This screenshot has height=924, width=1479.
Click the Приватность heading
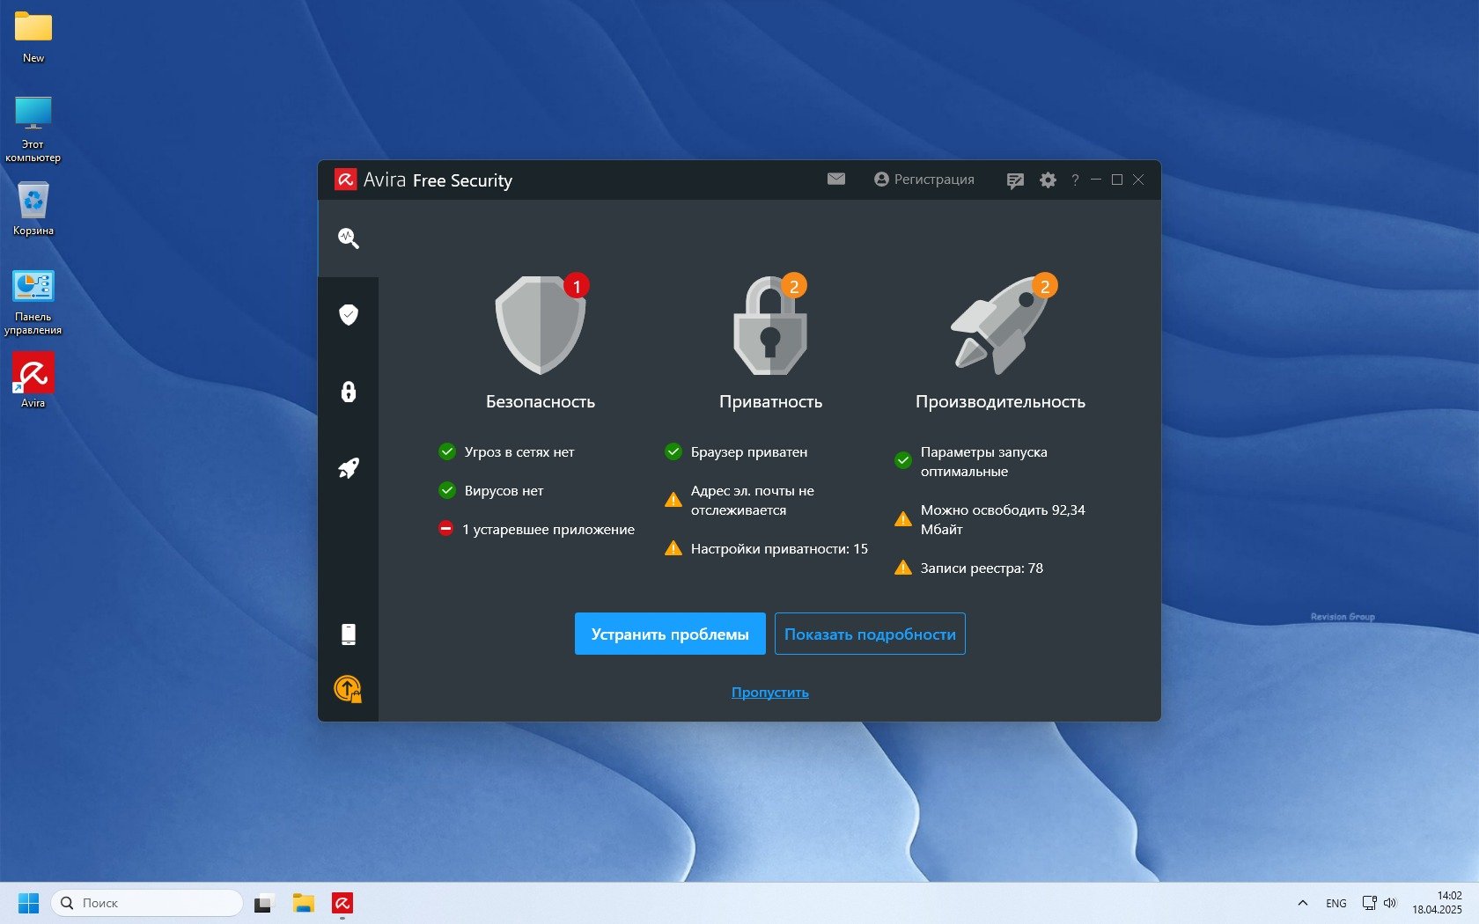click(x=770, y=401)
